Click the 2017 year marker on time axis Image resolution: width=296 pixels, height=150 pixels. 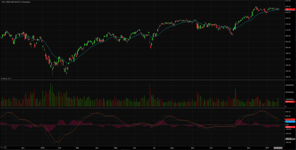click(267, 148)
